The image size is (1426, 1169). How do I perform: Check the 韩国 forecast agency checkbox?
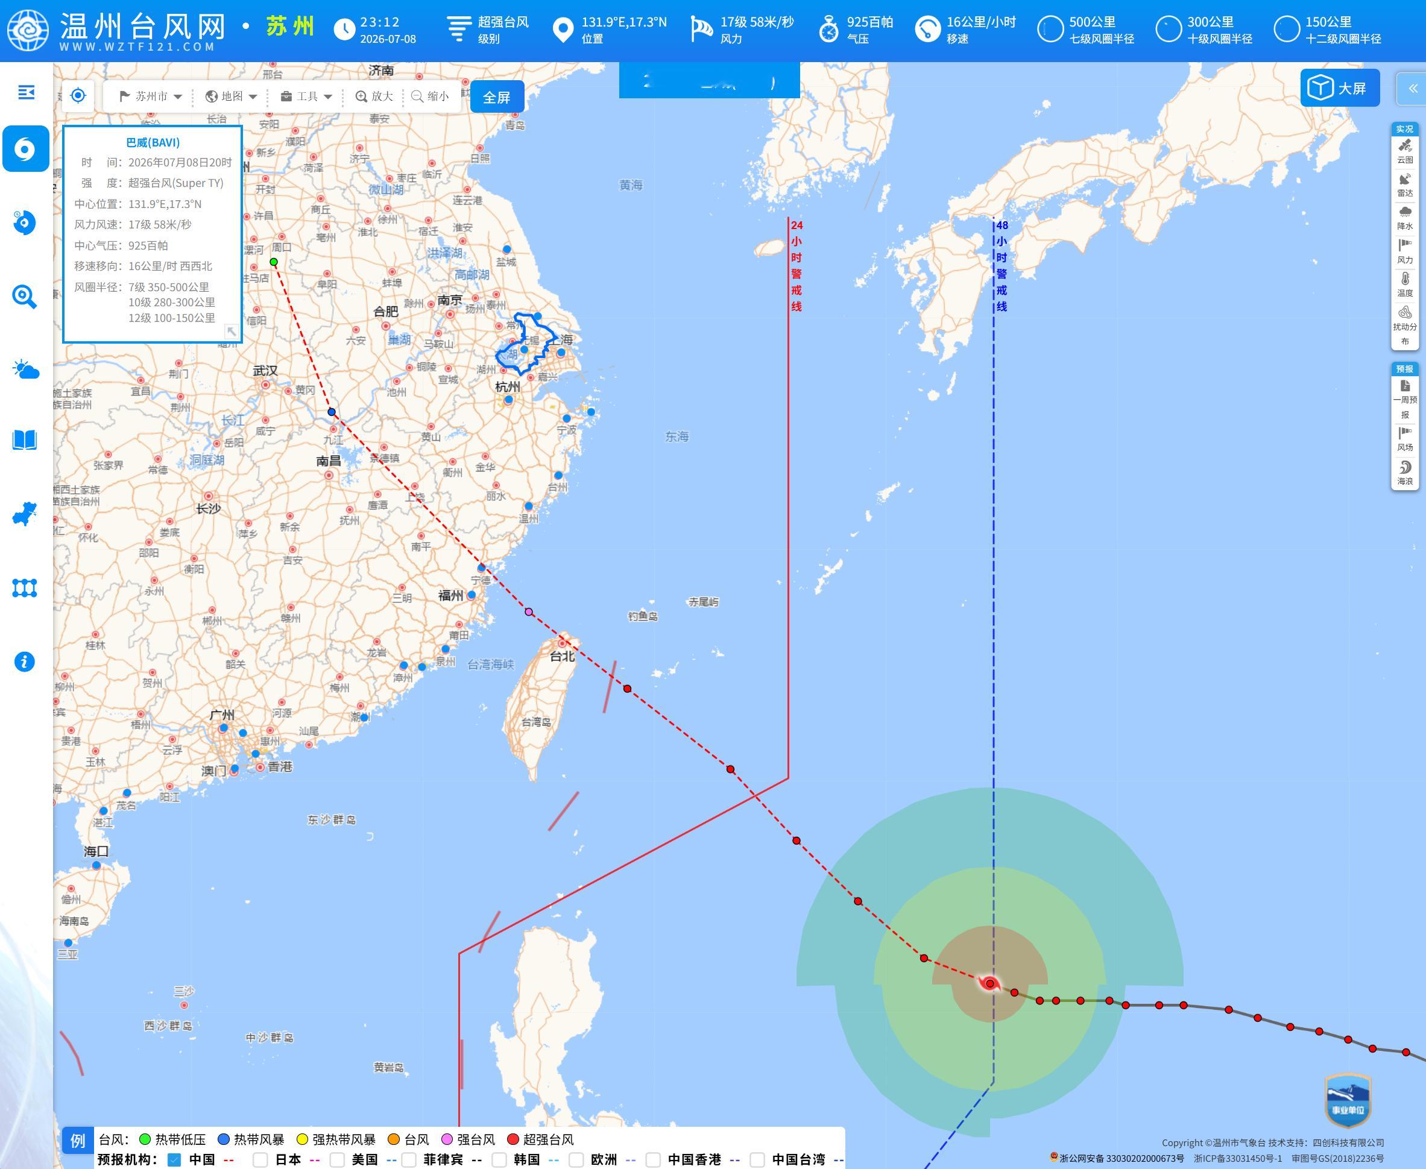(x=499, y=1159)
